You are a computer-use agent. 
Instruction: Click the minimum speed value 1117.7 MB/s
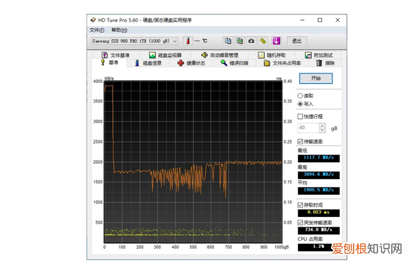[x=319, y=158]
